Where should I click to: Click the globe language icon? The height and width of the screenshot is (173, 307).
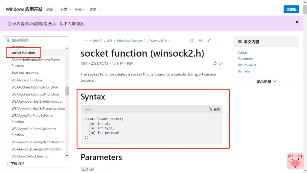(192, 41)
